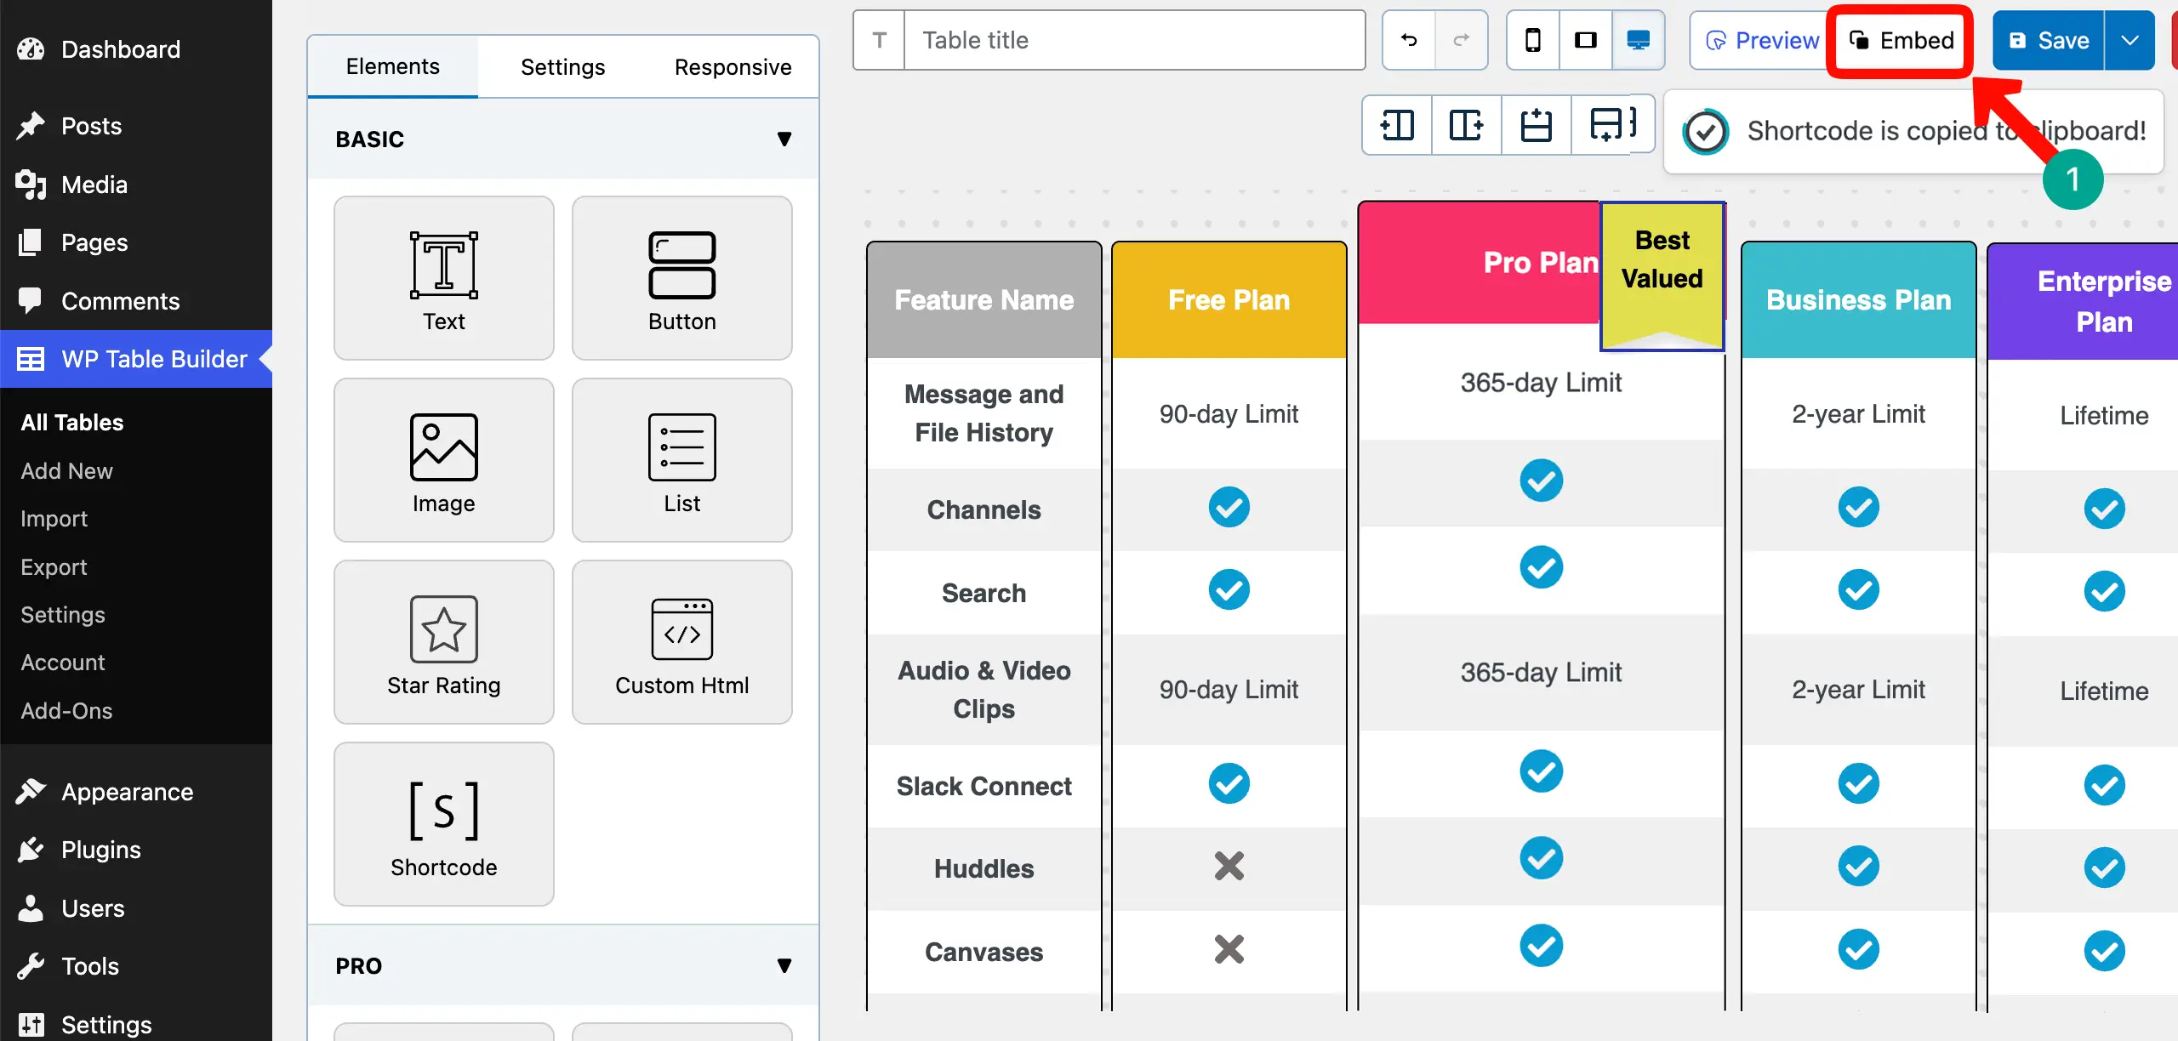Click the undo arrow icon
2178x1041 pixels.
[1408, 40]
